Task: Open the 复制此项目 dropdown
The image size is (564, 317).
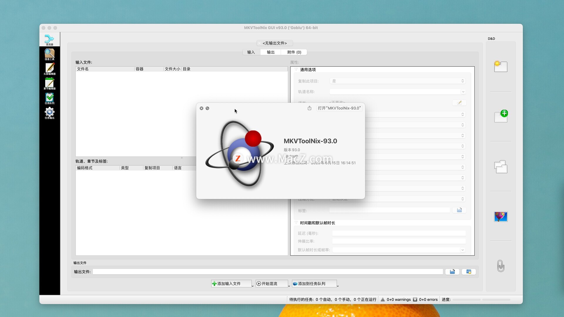Action: click(x=398, y=81)
